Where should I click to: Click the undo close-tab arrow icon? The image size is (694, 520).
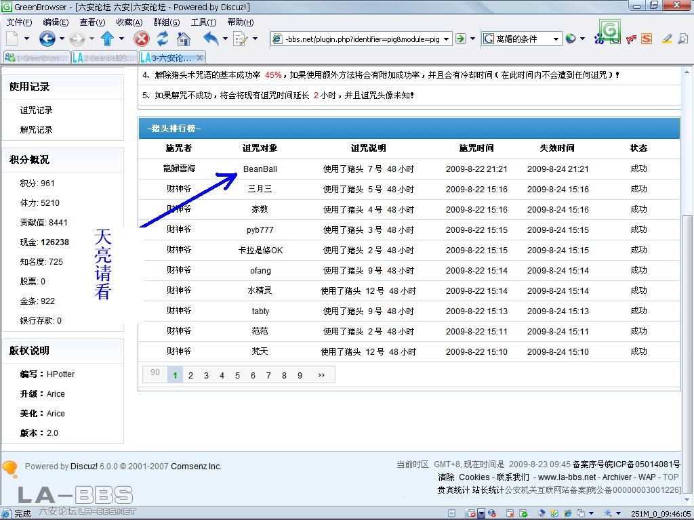click(211, 39)
